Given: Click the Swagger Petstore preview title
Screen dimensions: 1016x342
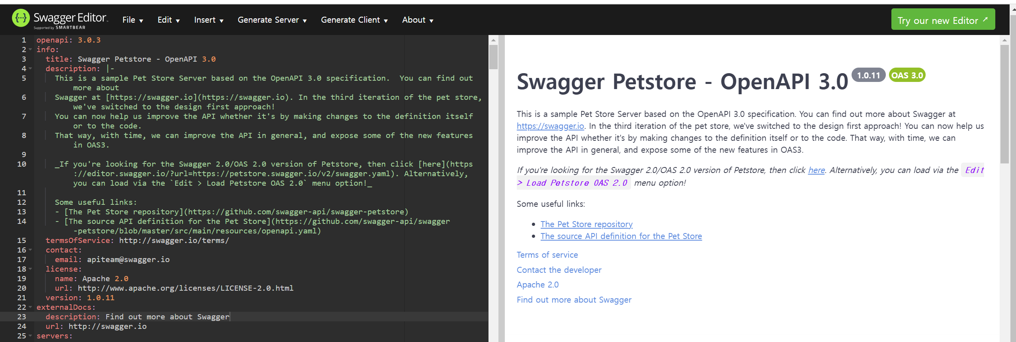Looking at the screenshot, I should click(682, 82).
